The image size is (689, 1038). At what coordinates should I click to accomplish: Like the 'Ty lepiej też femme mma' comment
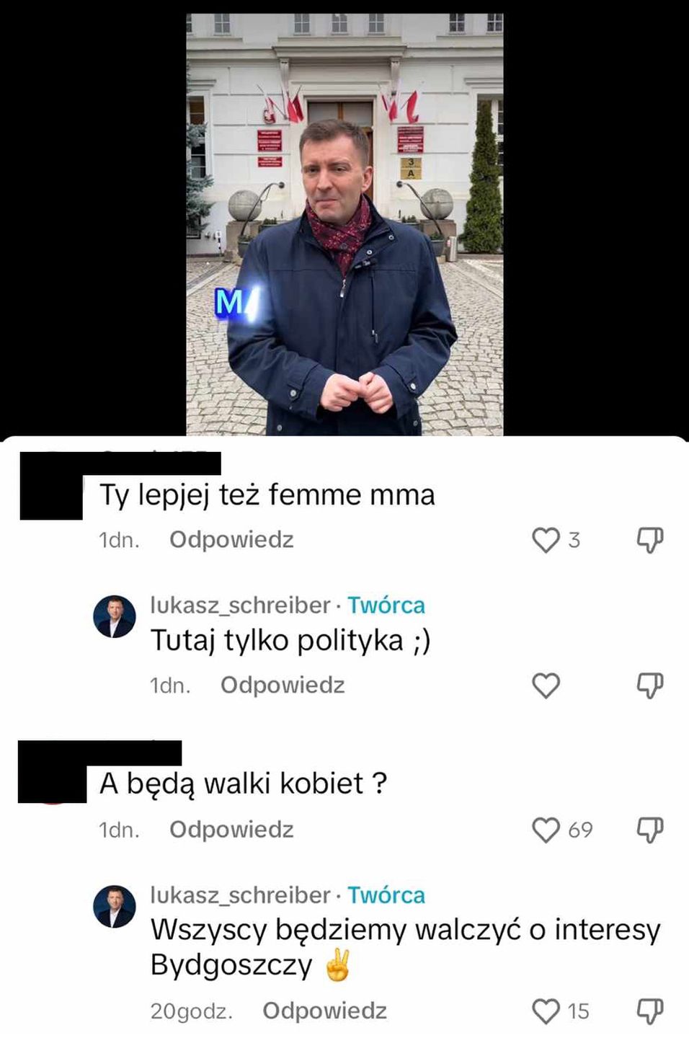(546, 540)
